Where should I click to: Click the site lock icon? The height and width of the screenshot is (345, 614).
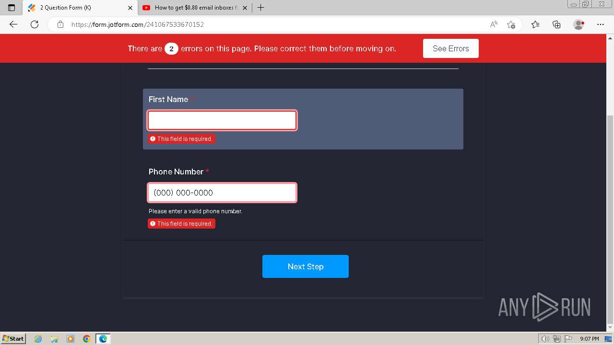coord(60,24)
